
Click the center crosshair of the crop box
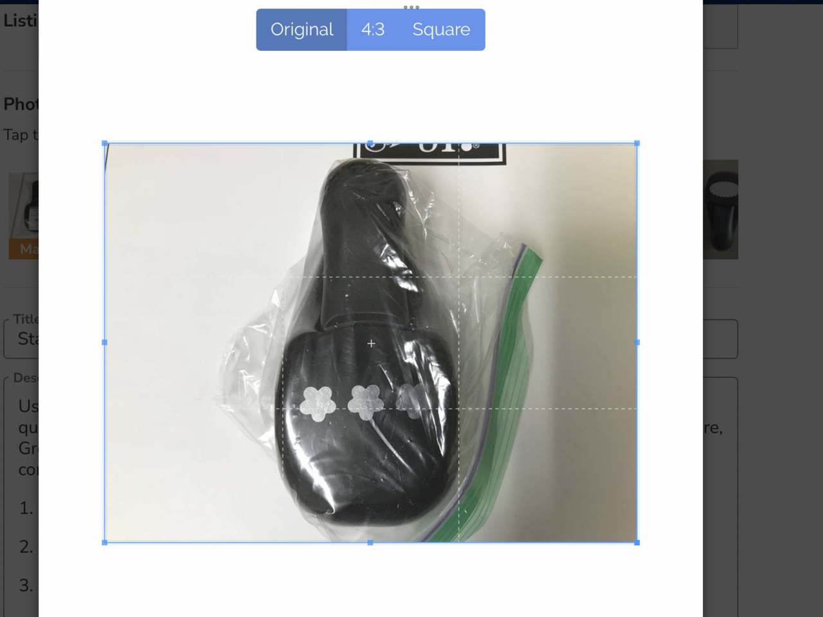[371, 344]
